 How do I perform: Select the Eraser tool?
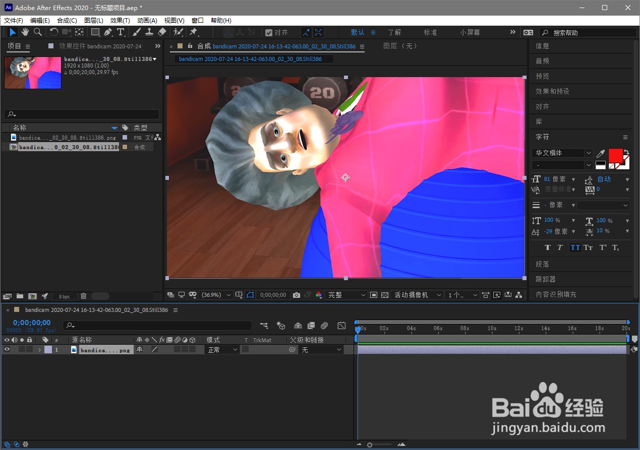coord(162,32)
